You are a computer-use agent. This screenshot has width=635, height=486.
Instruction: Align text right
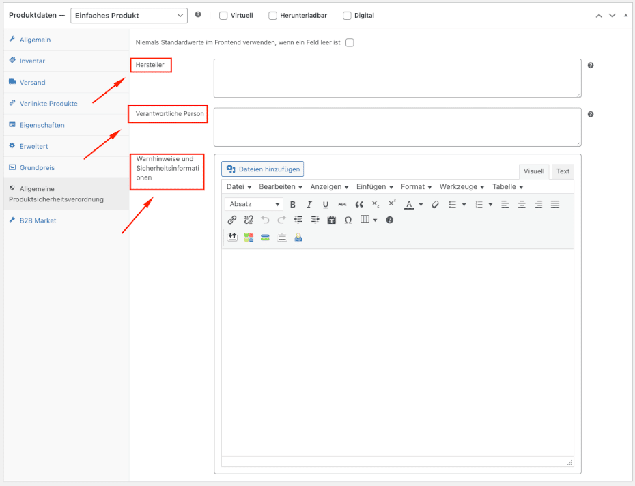[x=538, y=205]
